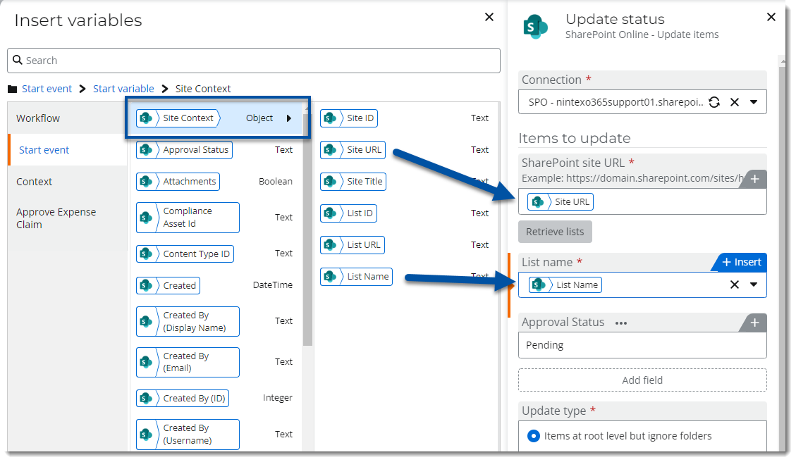This screenshot has height=462, width=796.
Task: Select Site URL token in site URL field
Action: tap(561, 202)
